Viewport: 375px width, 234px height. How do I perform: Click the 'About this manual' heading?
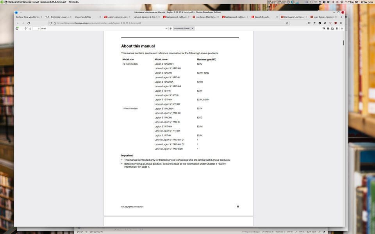coord(138,46)
